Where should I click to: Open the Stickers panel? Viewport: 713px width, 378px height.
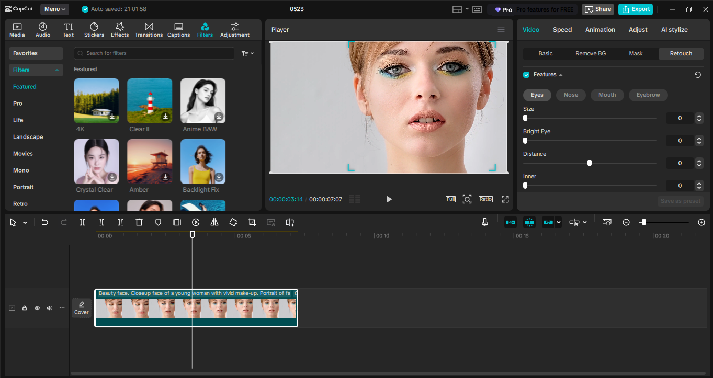point(94,29)
